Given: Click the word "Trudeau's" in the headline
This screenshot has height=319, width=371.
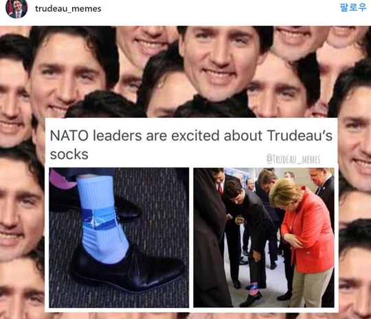Looking at the screenshot, I should (300, 135).
